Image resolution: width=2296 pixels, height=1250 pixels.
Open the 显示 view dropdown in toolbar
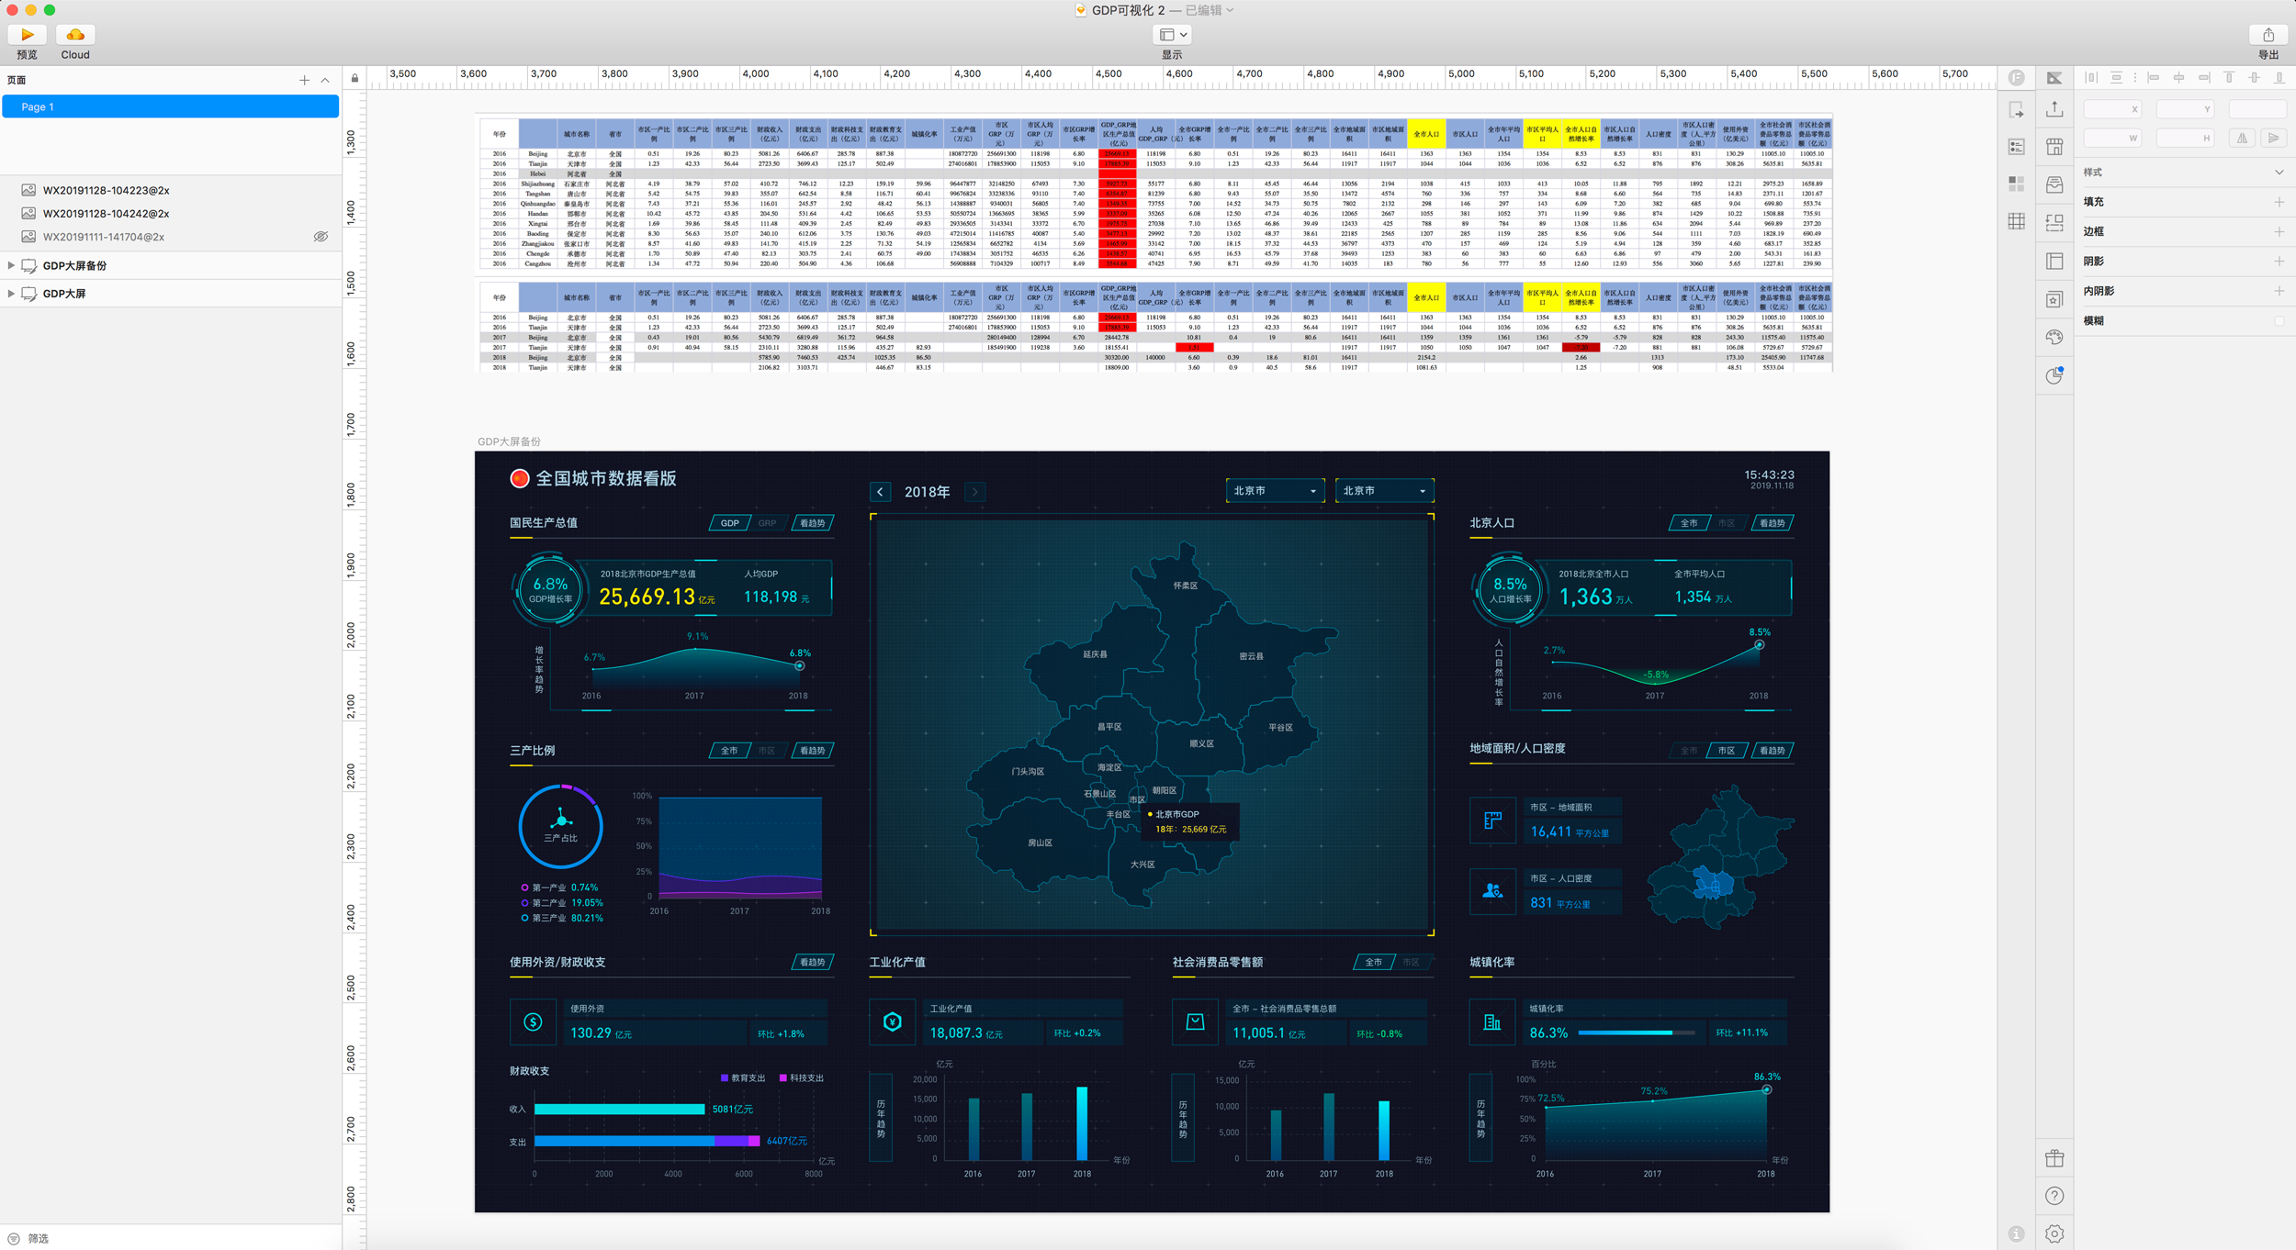click(1173, 35)
